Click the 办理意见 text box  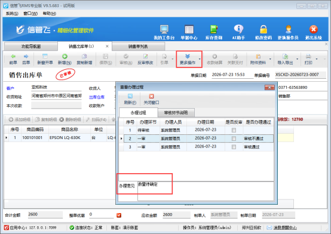pyautogui.click(x=206, y=191)
